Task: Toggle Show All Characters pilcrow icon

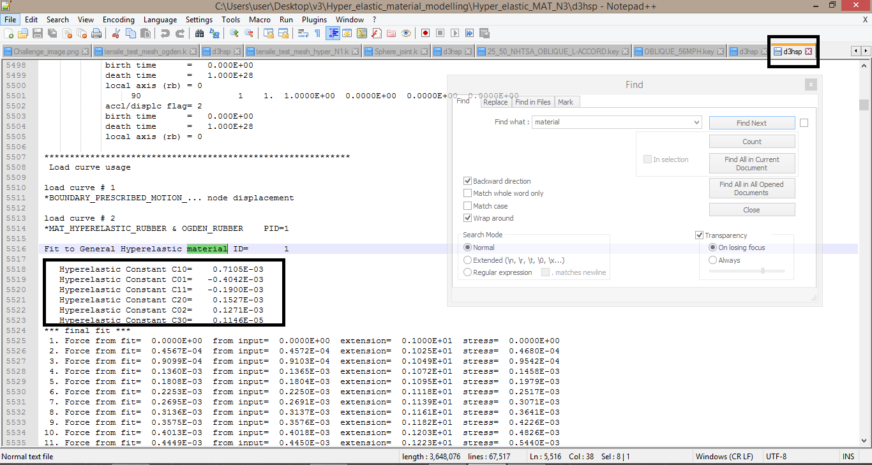Action: [x=317, y=33]
